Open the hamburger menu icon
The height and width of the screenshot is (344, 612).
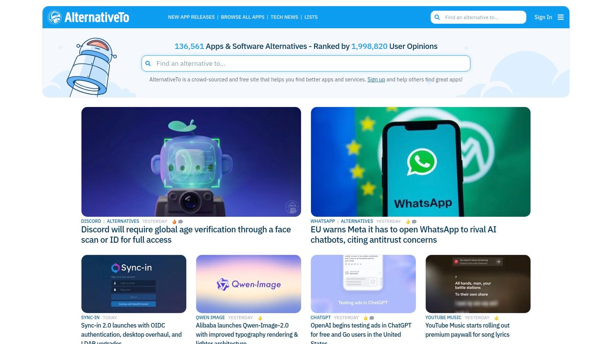[x=560, y=17]
